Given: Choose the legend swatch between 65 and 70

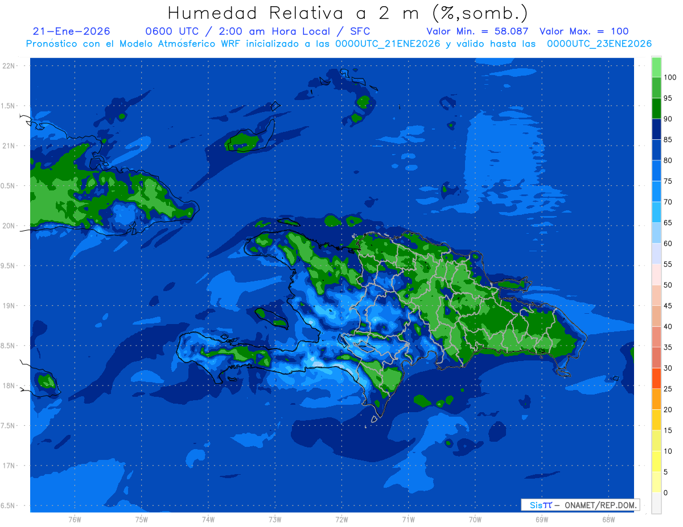Looking at the screenshot, I should pyautogui.click(x=656, y=212).
